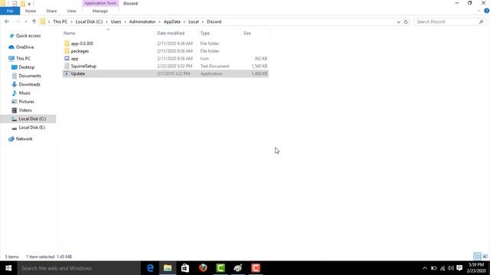
Task: Refresh the Discord folder view
Action: 406,22
